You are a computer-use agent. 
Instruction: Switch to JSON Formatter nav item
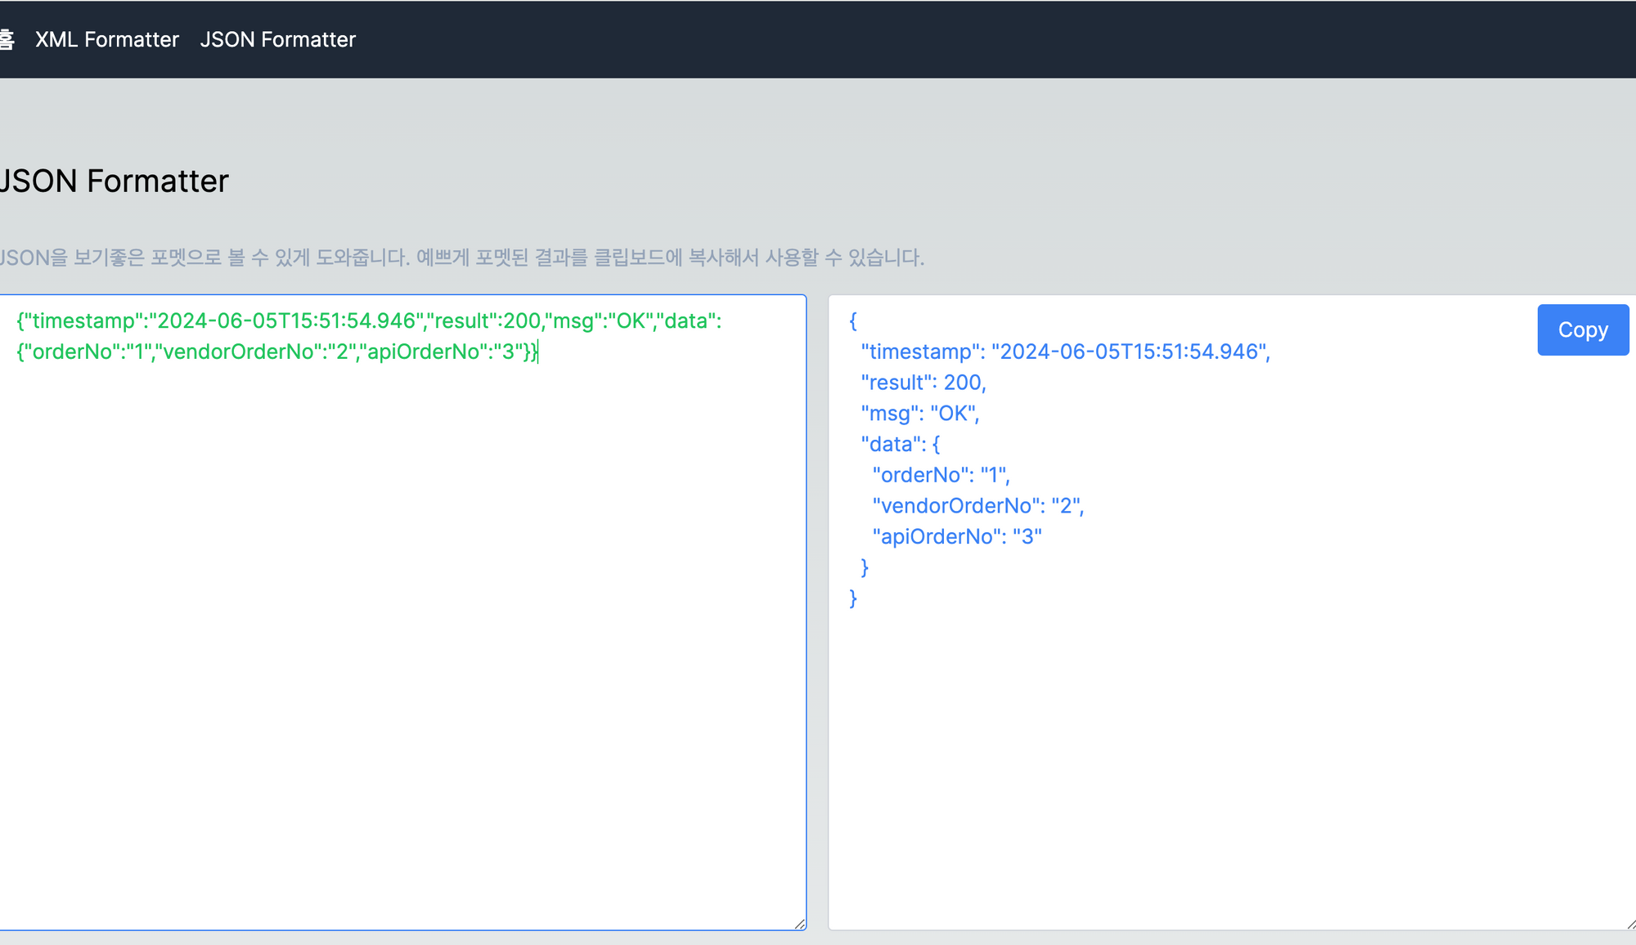point(277,39)
